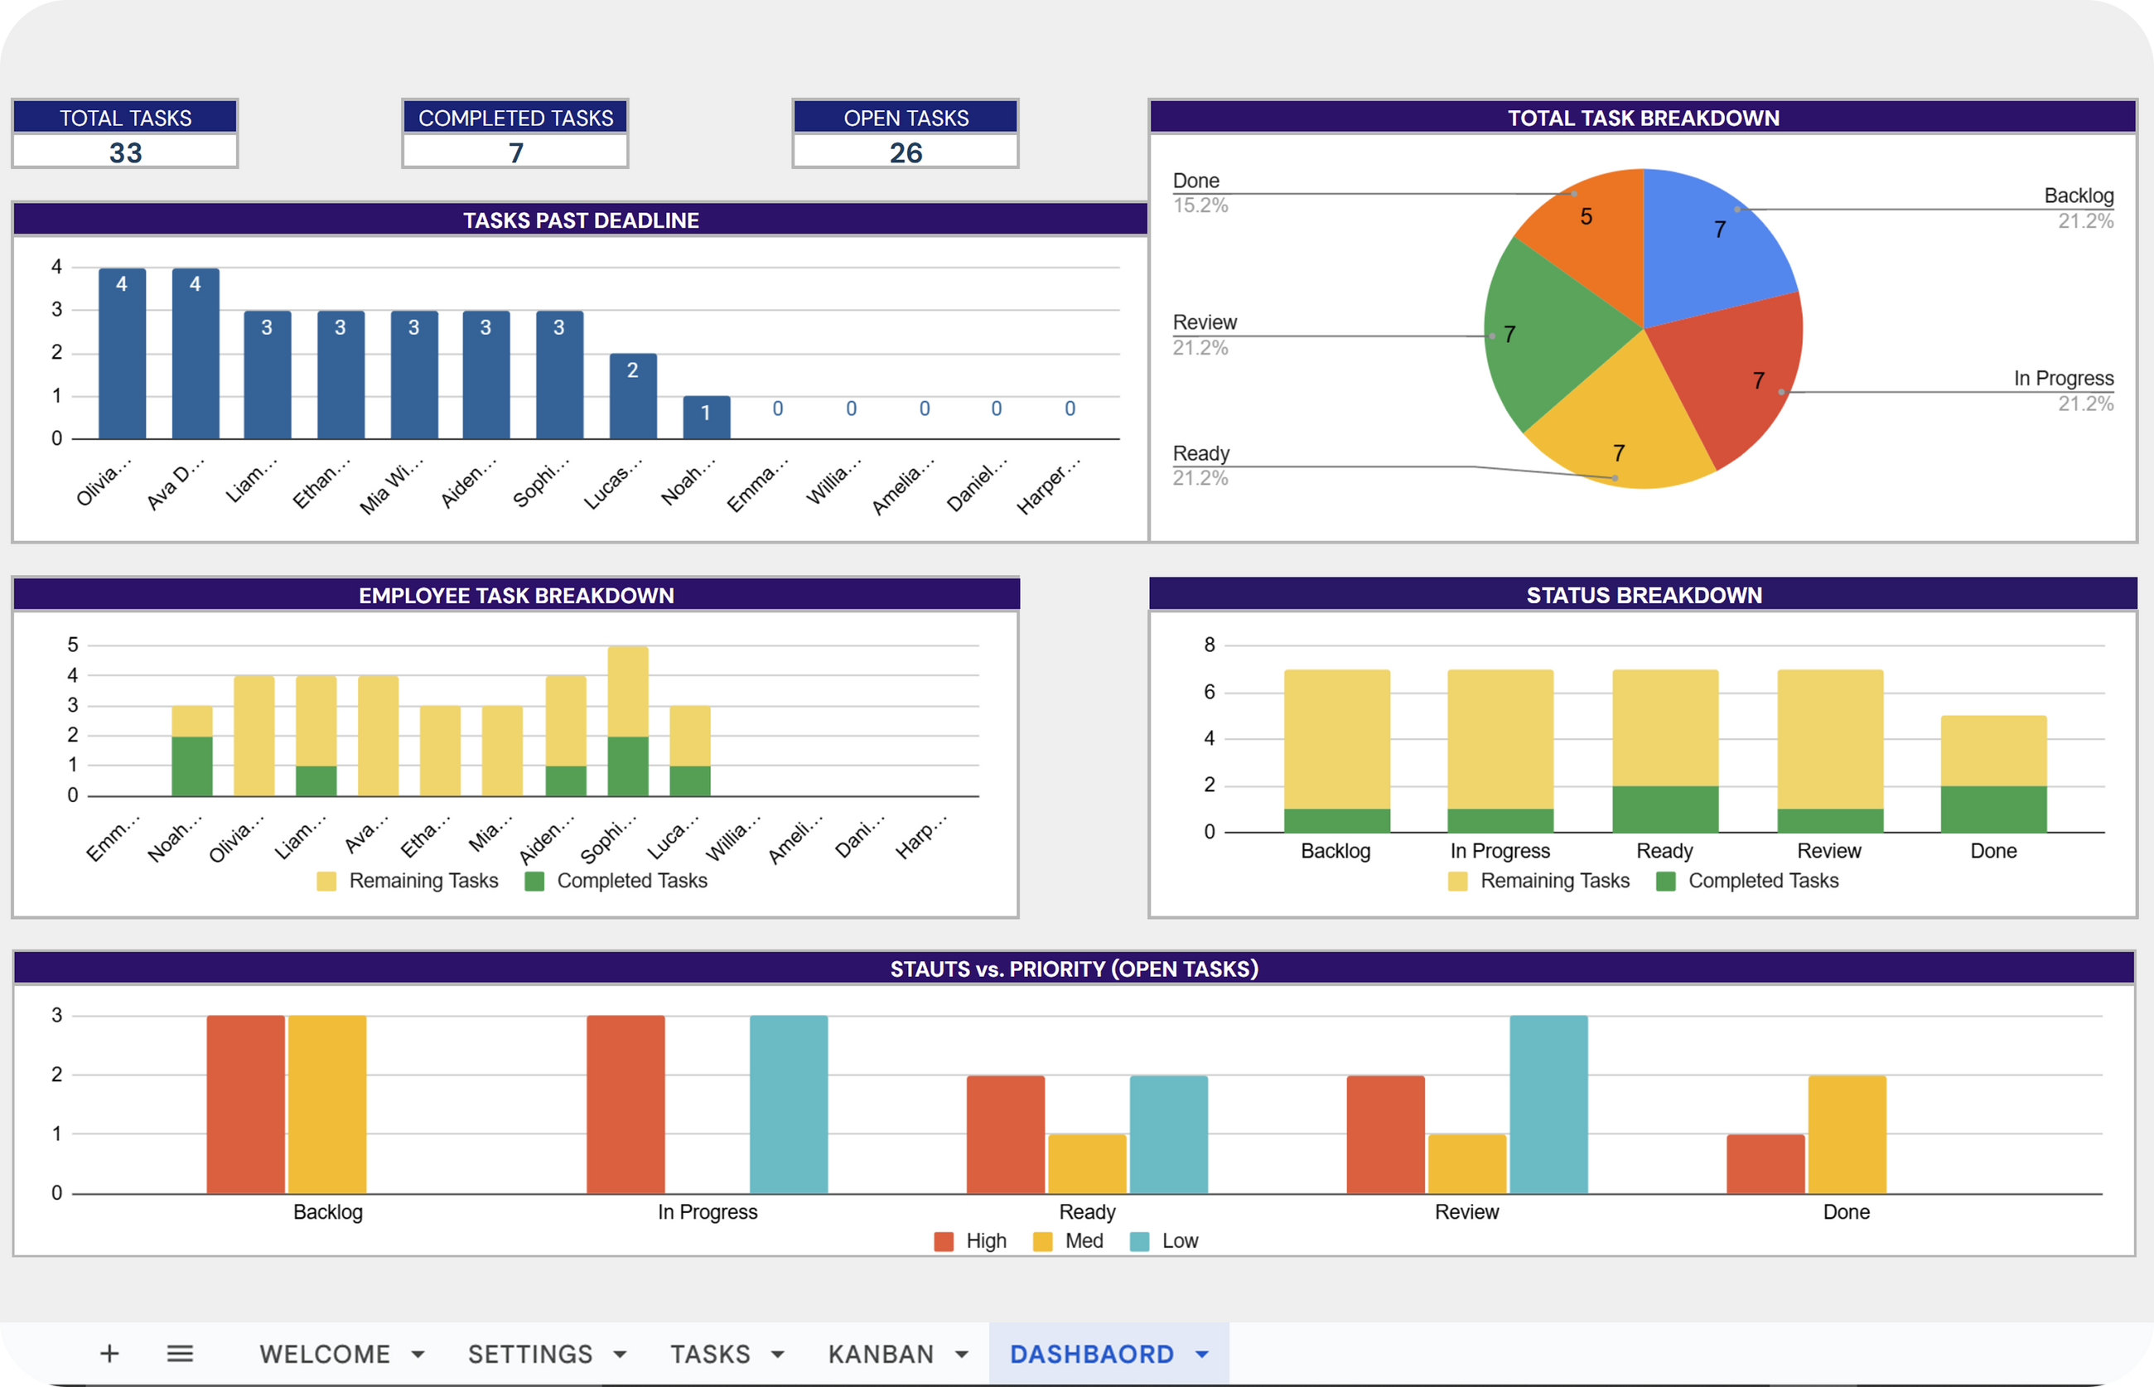Screen dimensions: 2154x1387
Task: Open the all sheets list icon
Action: pyautogui.click(x=180, y=1353)
